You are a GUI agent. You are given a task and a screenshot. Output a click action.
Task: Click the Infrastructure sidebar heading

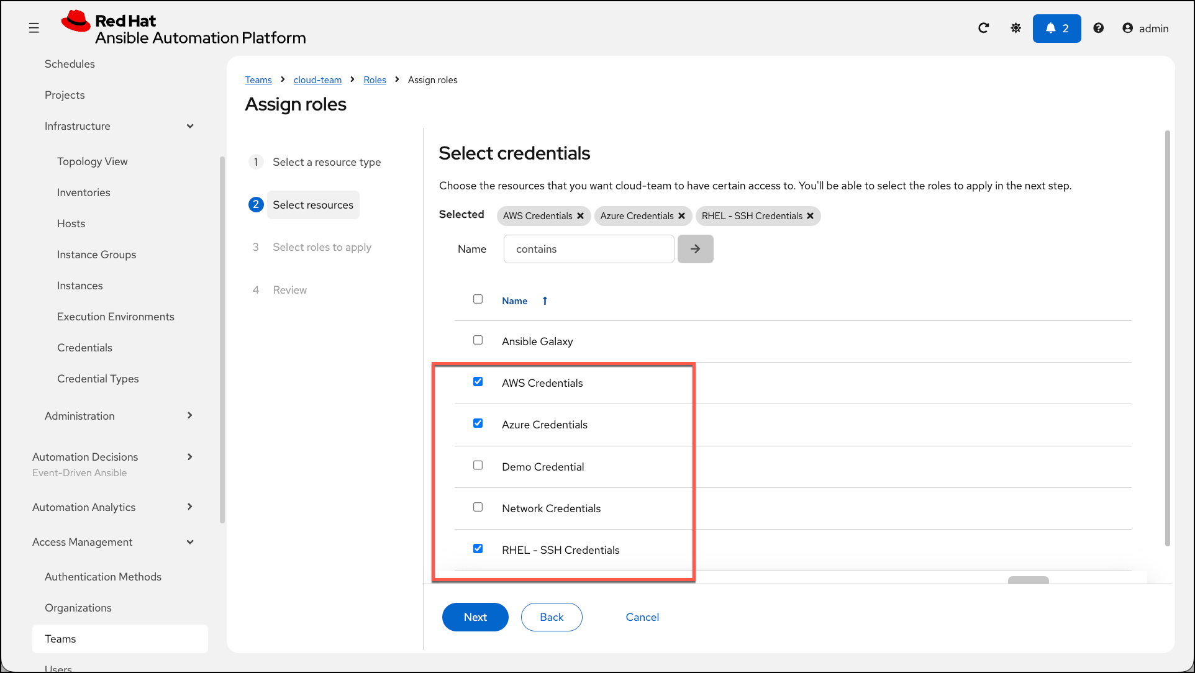(x=78, y=126)
